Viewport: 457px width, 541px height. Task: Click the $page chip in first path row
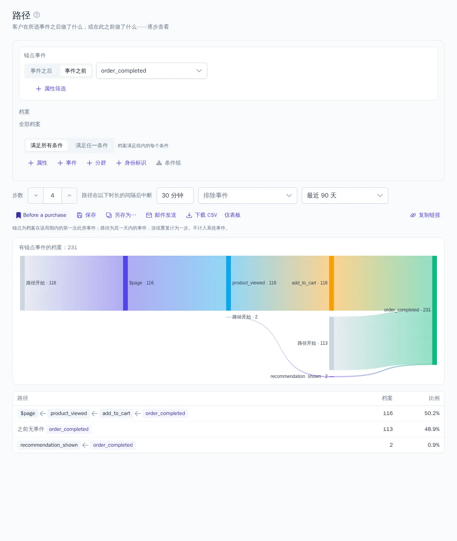pos(28,413)
